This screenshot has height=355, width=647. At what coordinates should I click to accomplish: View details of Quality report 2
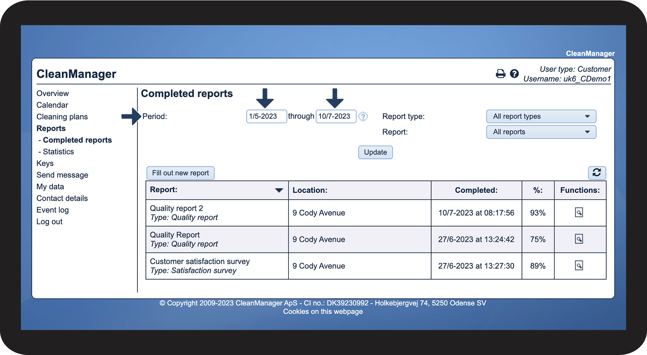pos(579,212)
